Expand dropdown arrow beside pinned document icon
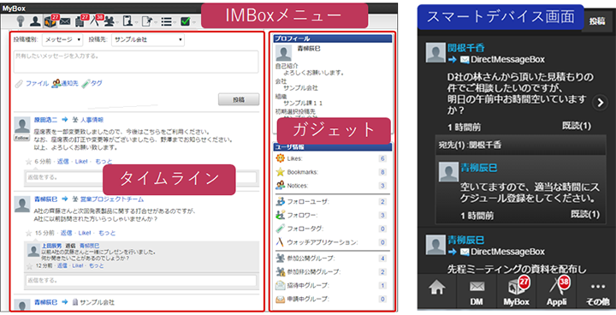Image resolution: width=616 pixels, height=315 pixels. [x=155, y=22]
